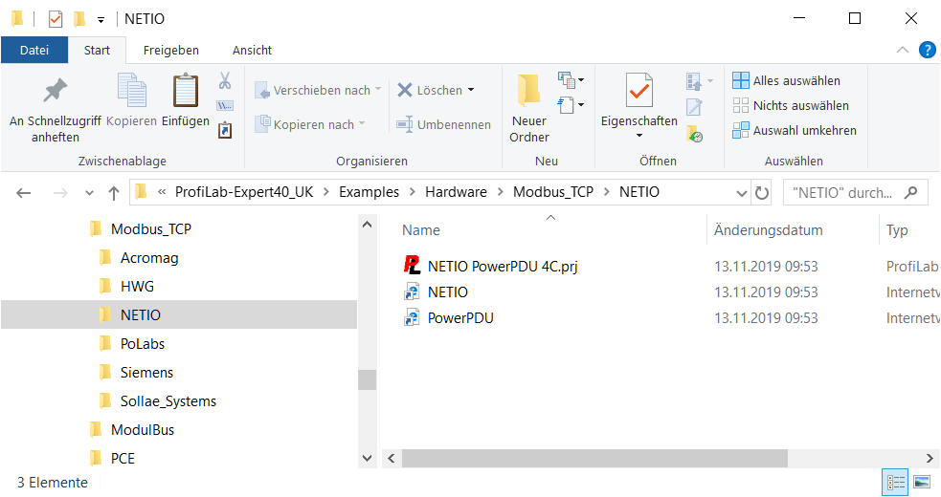Viewport: 941px width, 497px height.
Task: Open recent locations dropdown chevron
Action: (89, 193)
